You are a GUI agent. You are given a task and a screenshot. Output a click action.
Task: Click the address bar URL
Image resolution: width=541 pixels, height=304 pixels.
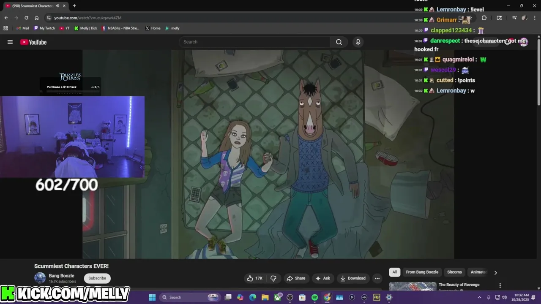[87, 18]
